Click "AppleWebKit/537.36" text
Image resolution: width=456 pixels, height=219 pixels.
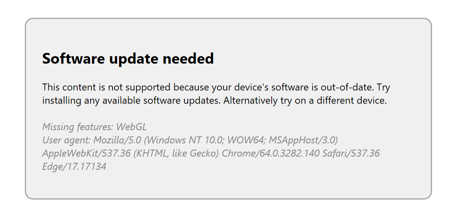point(86,153)
